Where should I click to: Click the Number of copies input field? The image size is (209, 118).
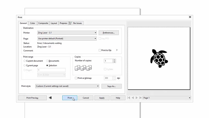coord(108,61)
